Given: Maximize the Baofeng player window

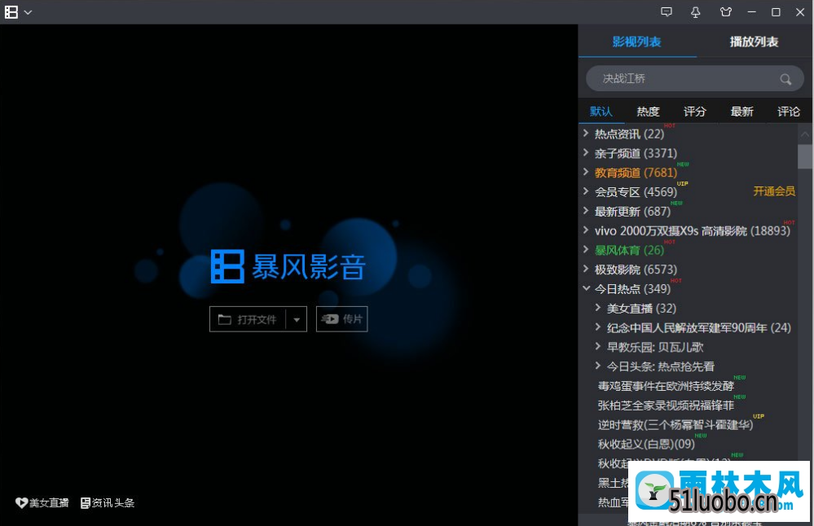Looking at the screenshot, I should (x=776, y=12).
